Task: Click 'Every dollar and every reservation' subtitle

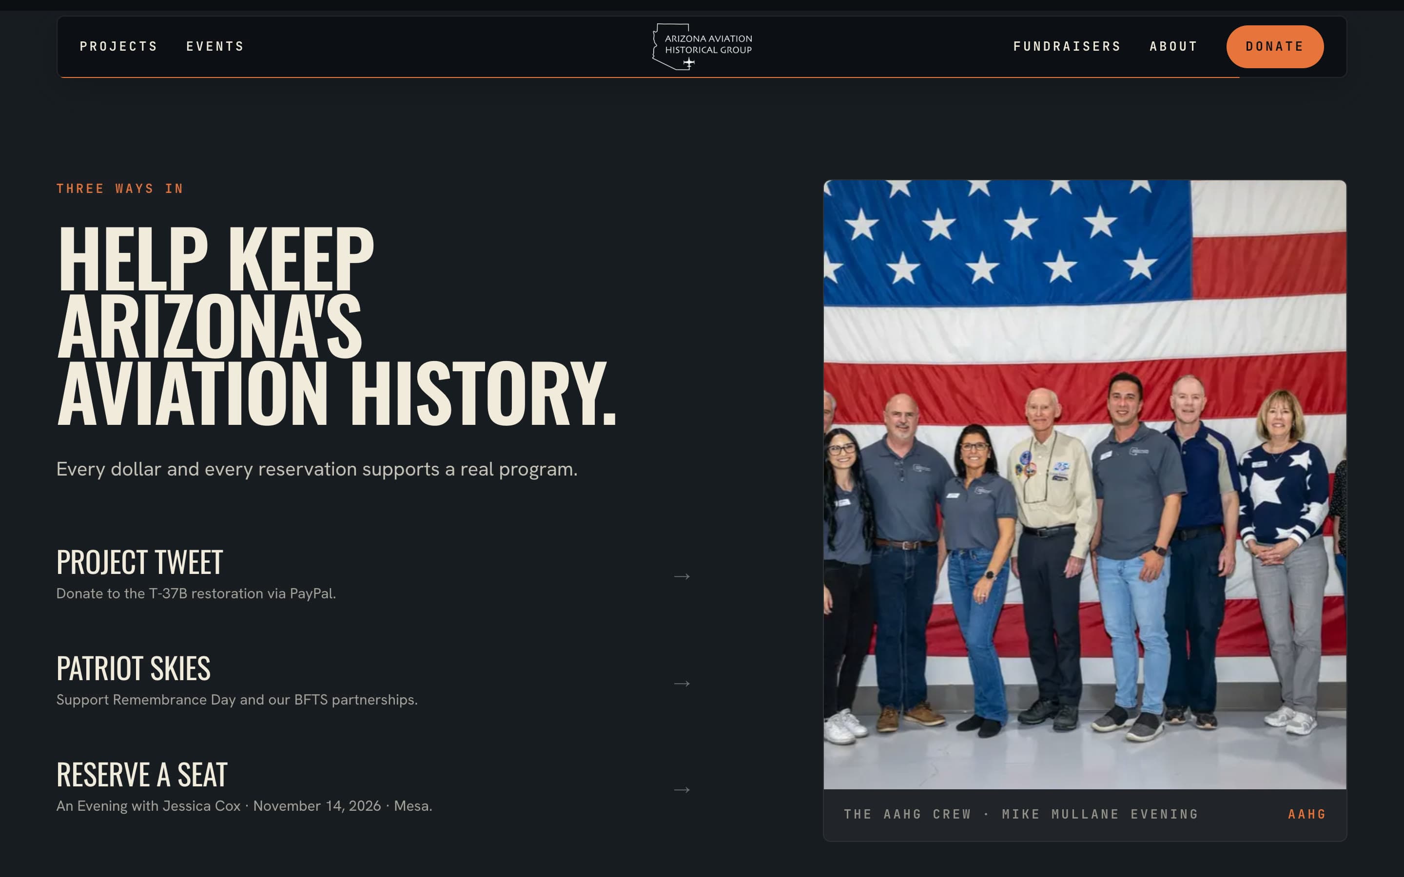Action: coord(317,469)
